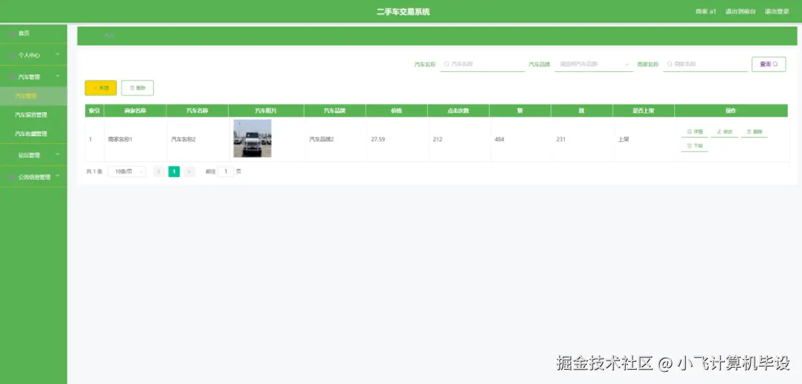
Task: Click the trash icon inside the 删除 toolbar button
Action: point(132,88)
